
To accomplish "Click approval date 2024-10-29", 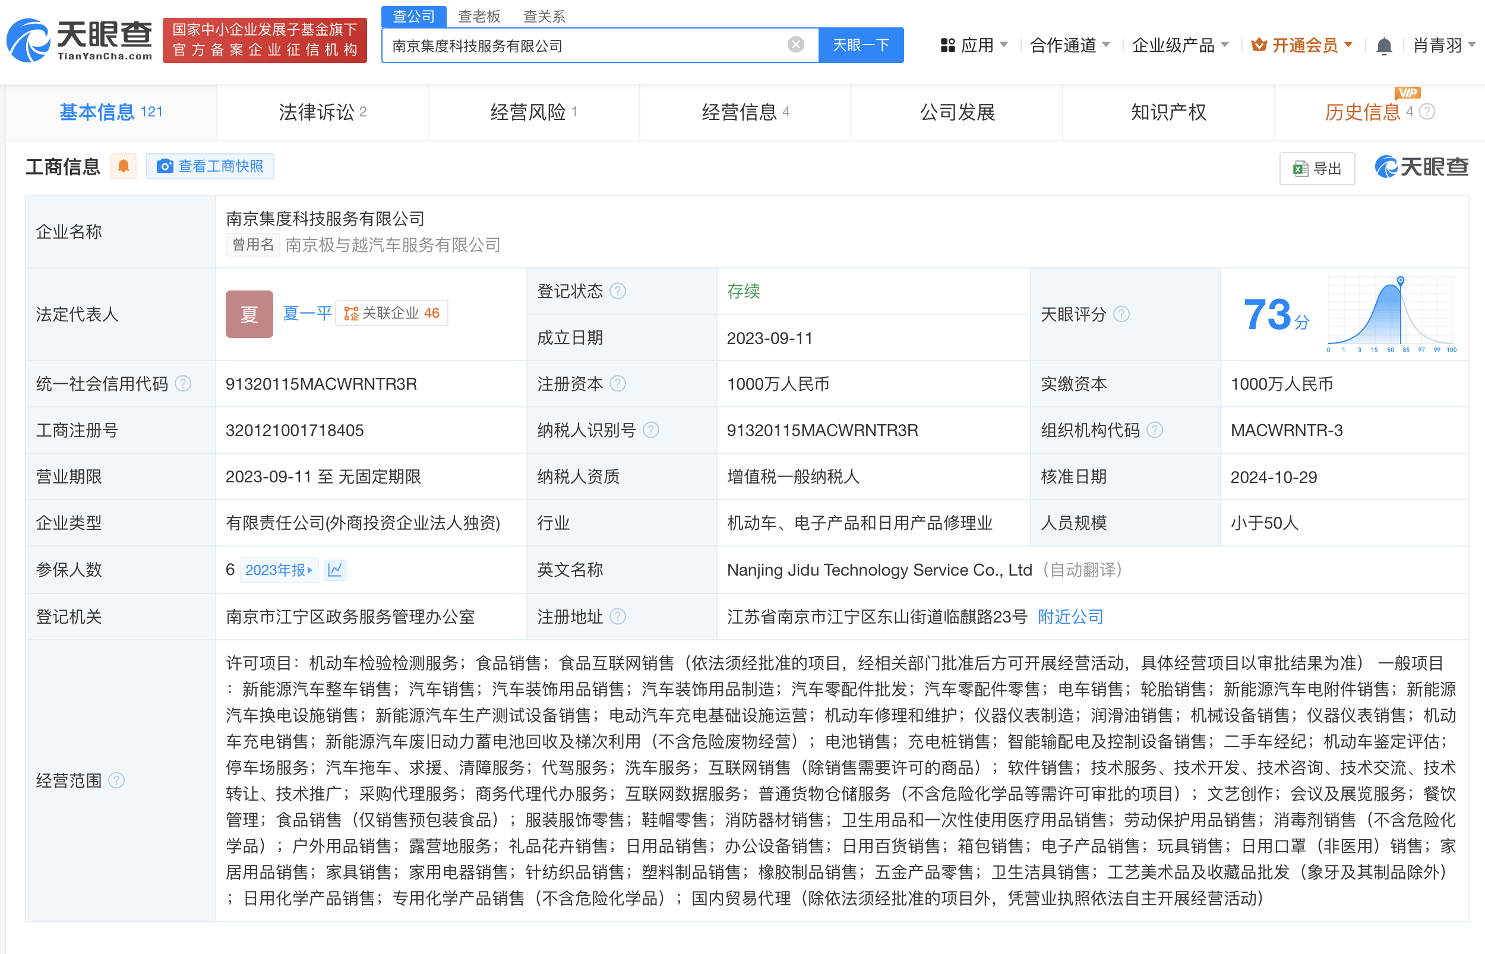I will coord(1273,476).
